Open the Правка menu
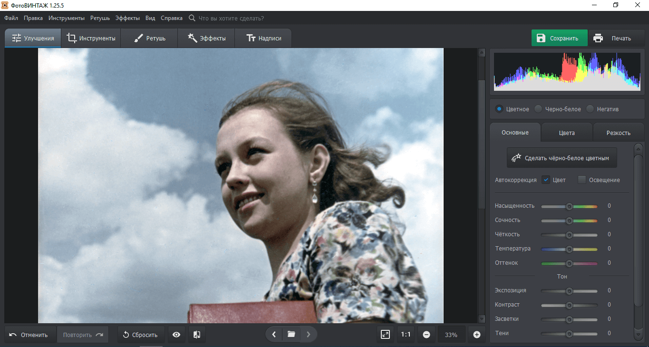 33,18
